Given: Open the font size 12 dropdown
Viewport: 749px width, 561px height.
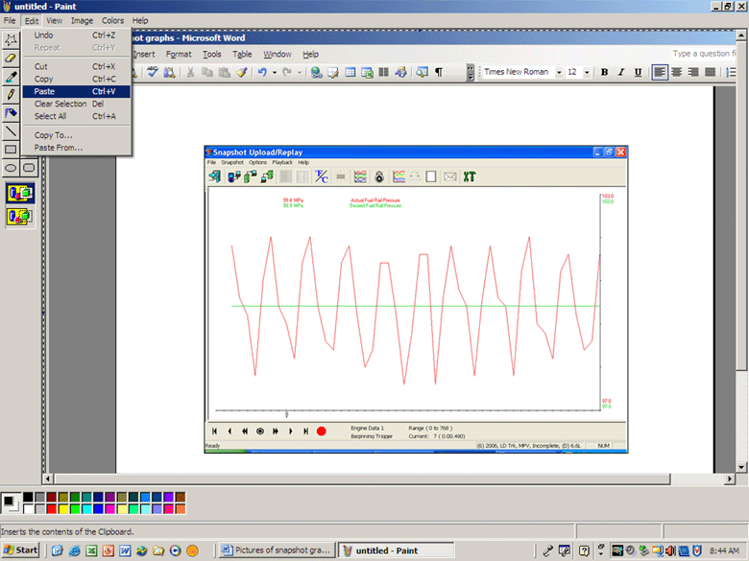Looking at the screenshot, I should [x=586, y=72].
